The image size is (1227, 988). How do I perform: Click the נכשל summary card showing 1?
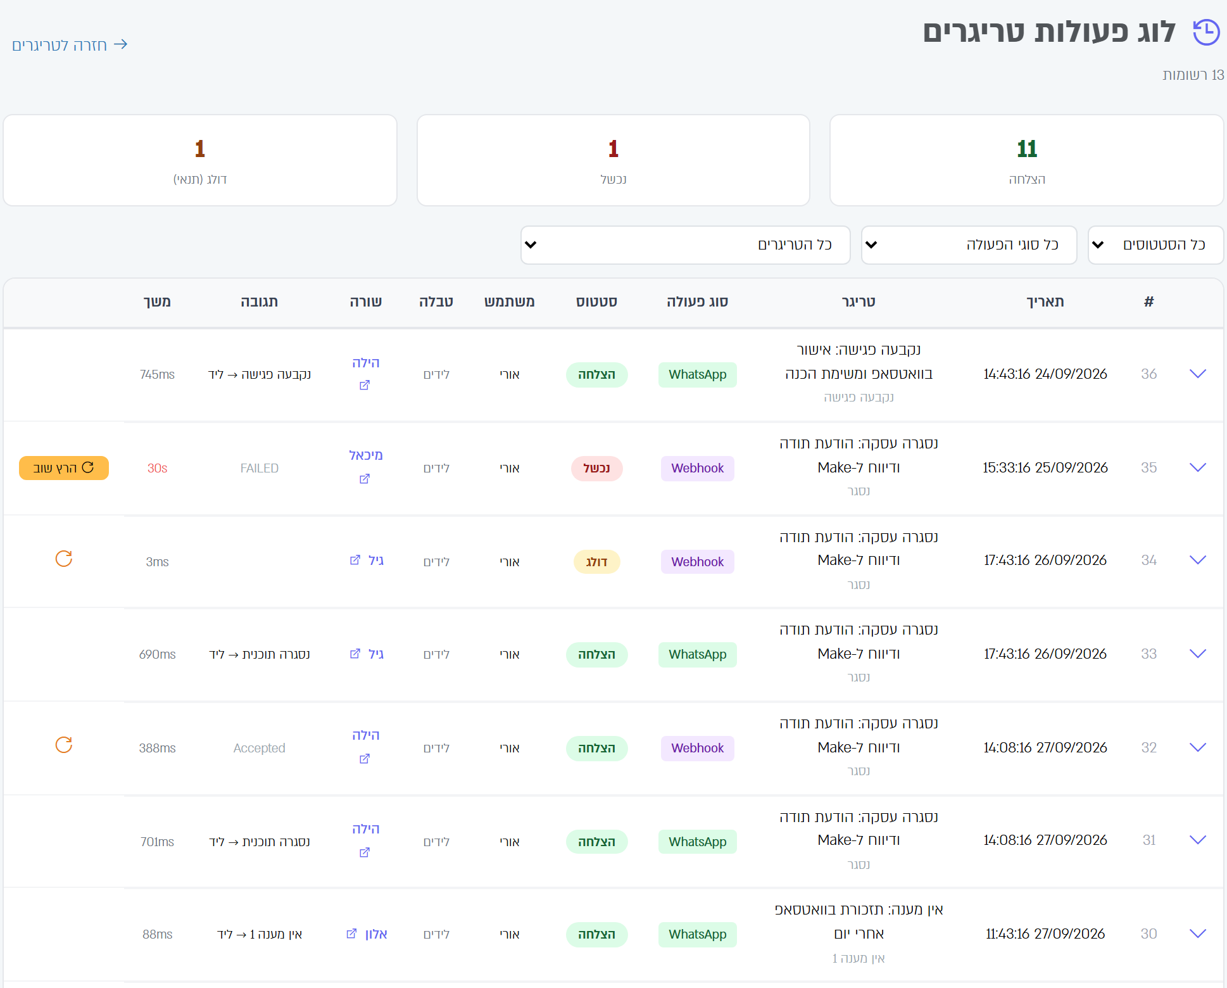pyautogui.click(x=613, y=160)
